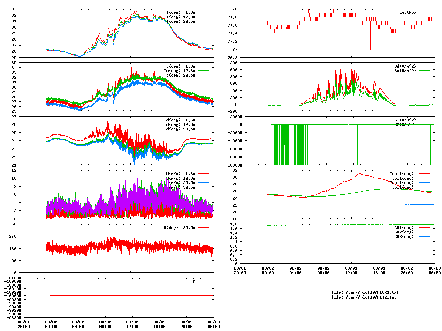Click the file path text ending in MET2.txt
The image size is (442, 331).
click(x=364, y=297)
